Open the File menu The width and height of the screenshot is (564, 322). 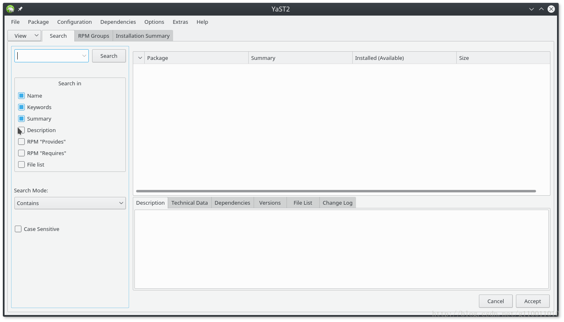click(x=15, y=22)
